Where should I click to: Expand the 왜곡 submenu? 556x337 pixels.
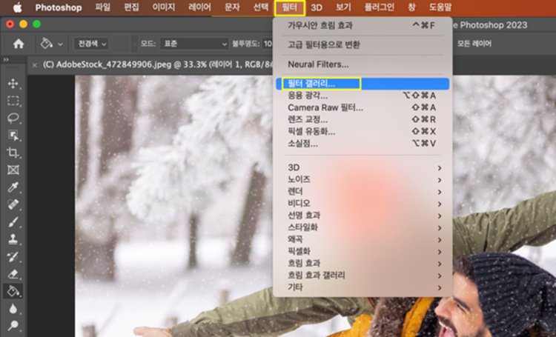pos(363,239)
